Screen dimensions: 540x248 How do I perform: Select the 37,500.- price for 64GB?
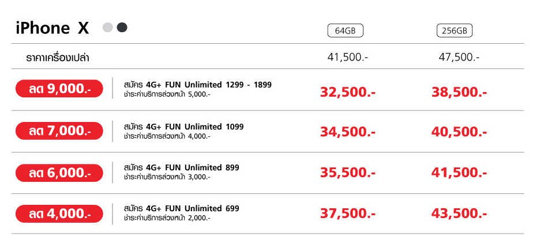[348, 213]
